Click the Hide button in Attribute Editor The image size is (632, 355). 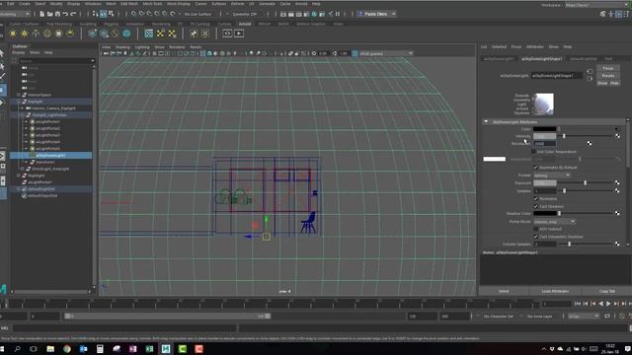(614, 83)
